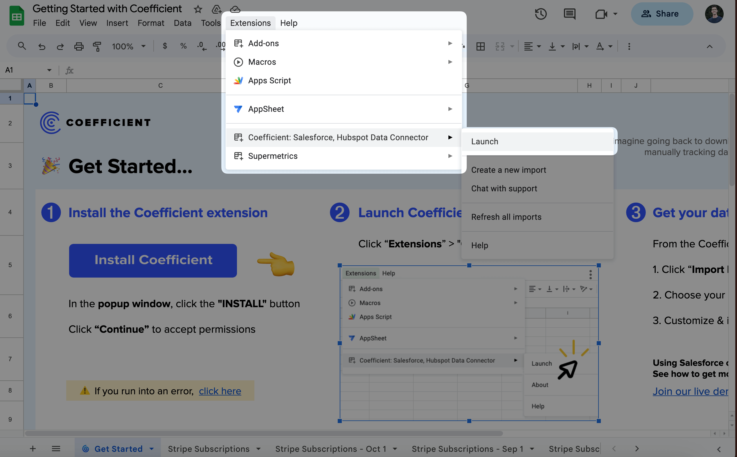Click the merge cells icon
737x457 pixels.
coord(500,46)
